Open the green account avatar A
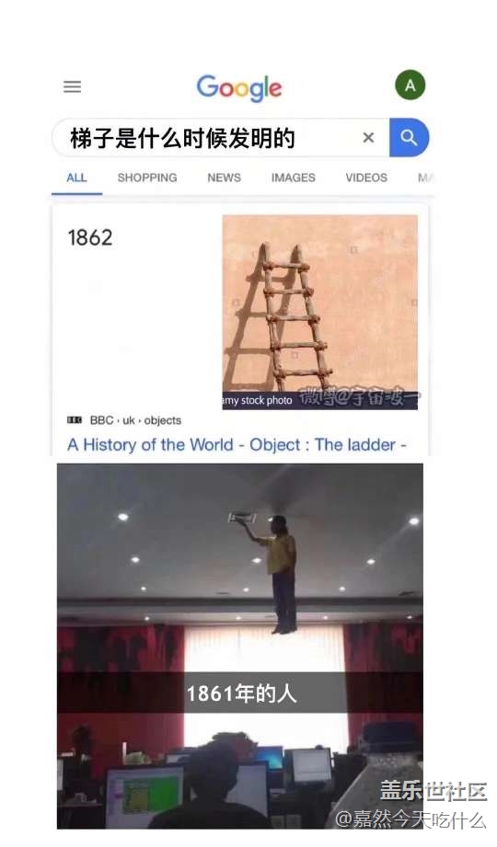 (x=410, y=86)
